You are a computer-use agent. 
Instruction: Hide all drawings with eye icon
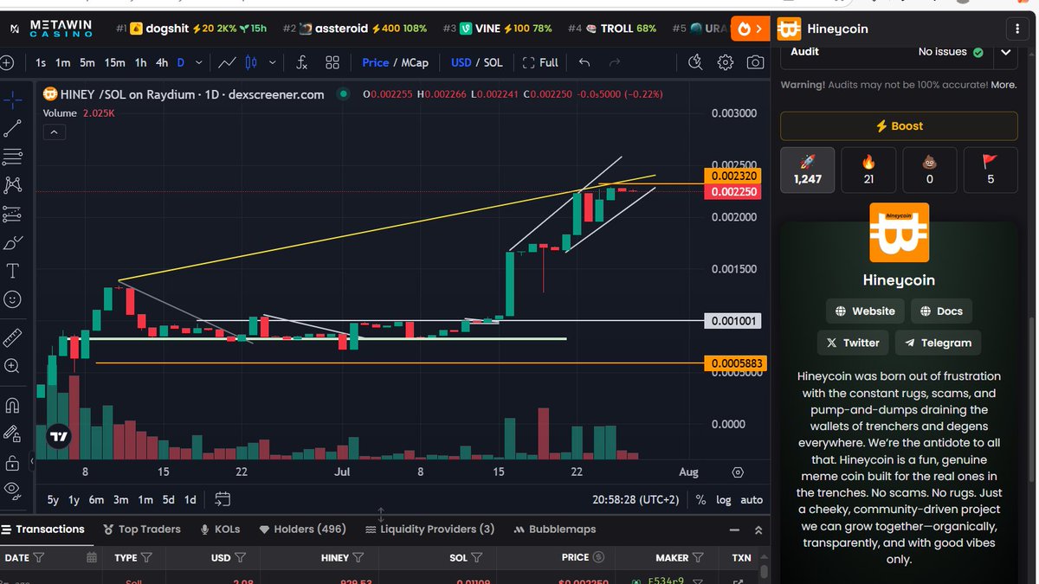click(x=12, y=490)
